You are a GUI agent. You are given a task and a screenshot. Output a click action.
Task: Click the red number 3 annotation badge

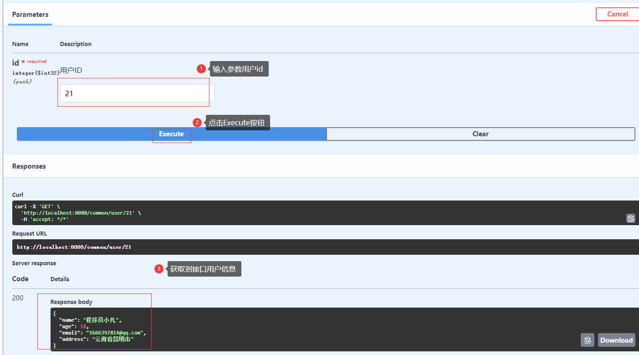click(159, 269)
